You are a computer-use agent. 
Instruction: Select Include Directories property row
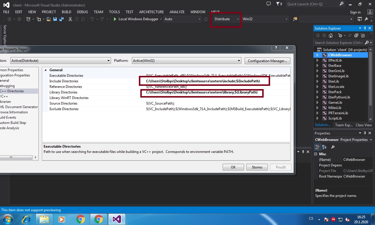point(166,81)
